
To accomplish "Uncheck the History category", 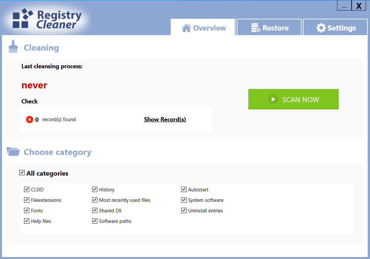I will [95, 189].
